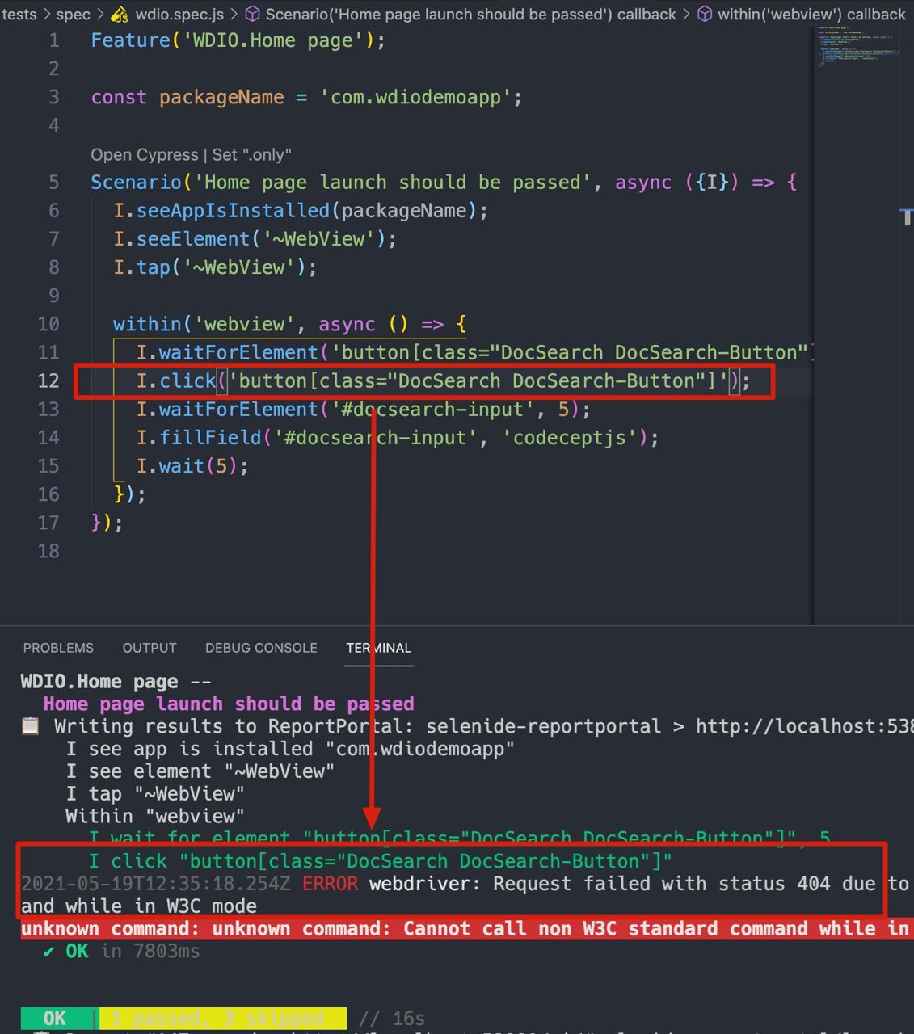Click 'I see app is installed' terminal line
914x1034 pixels.
point(290,750)
